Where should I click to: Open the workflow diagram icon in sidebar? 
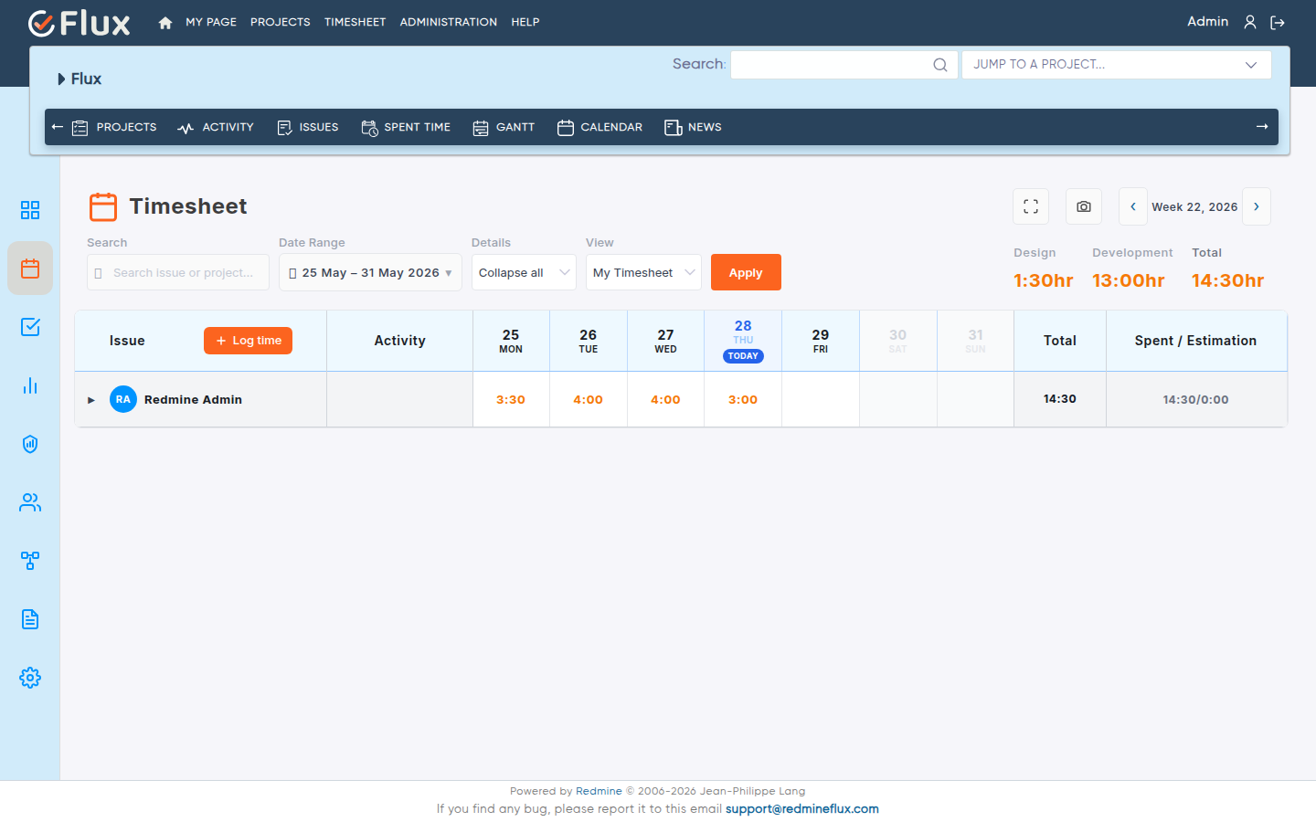pos(30,561)
